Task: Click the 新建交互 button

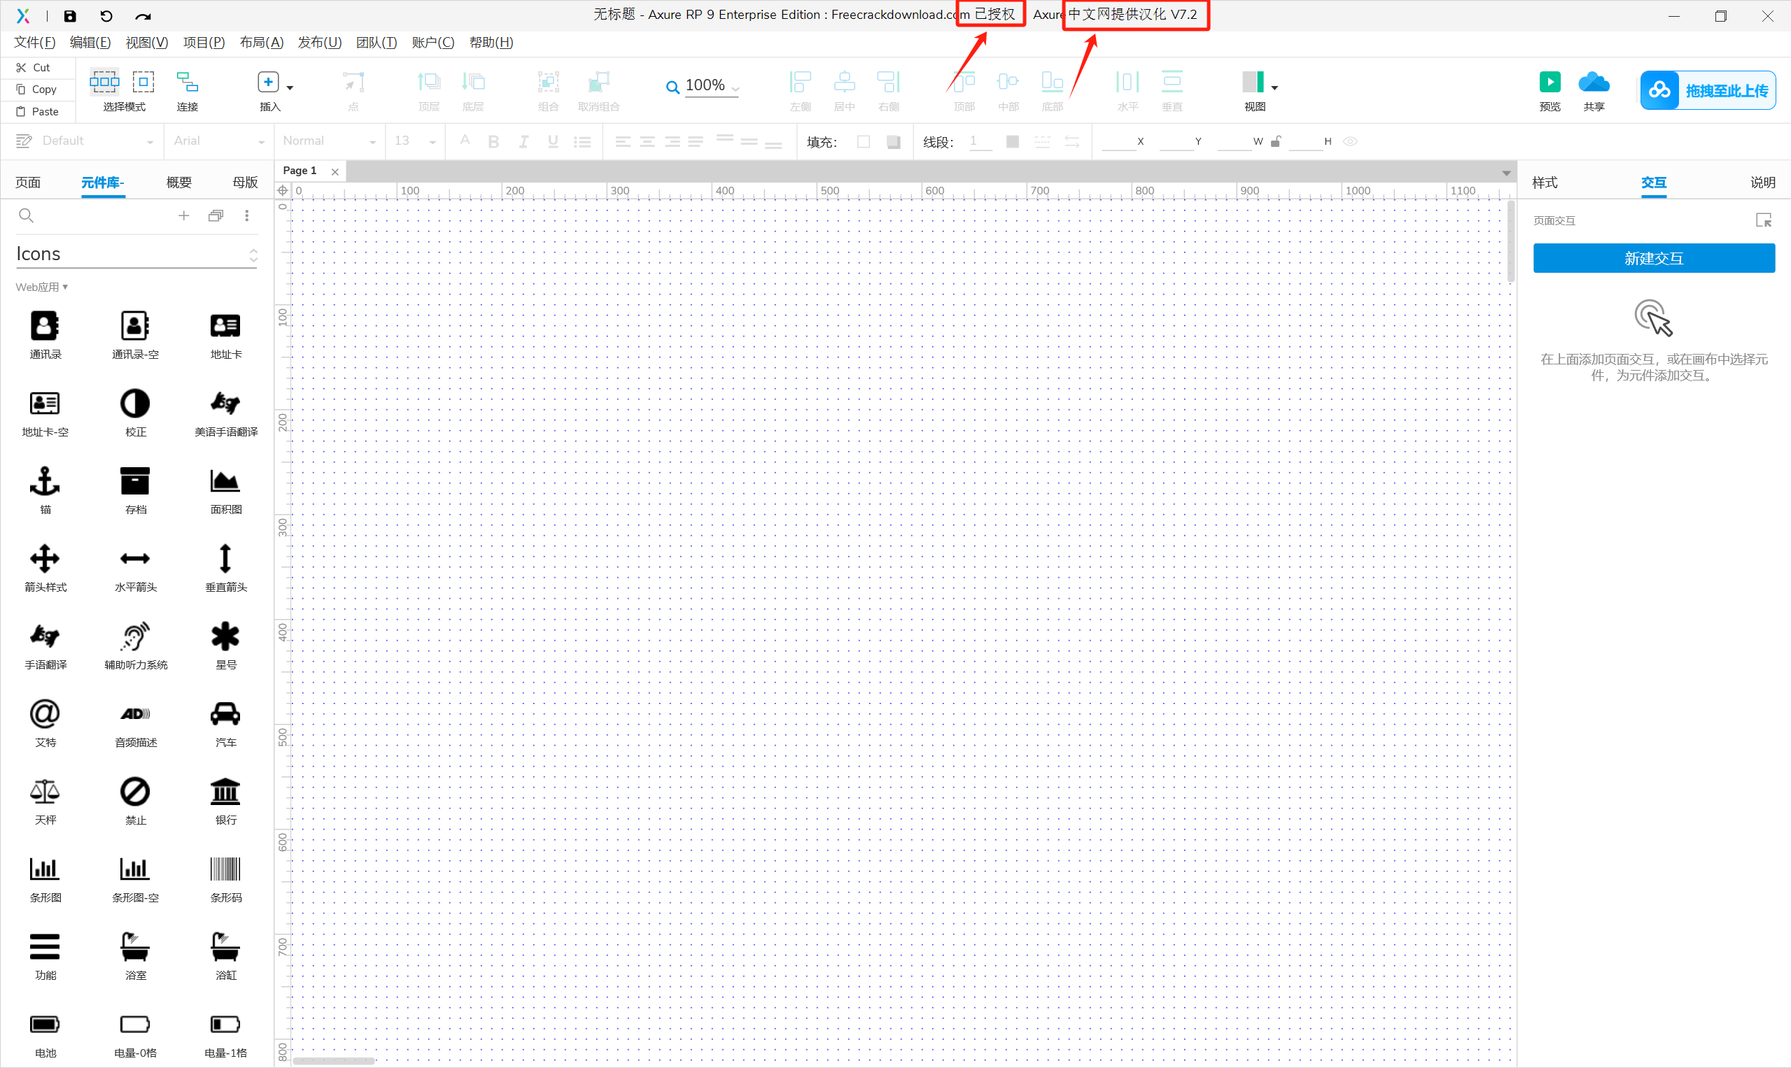Action: (1653, 258)
